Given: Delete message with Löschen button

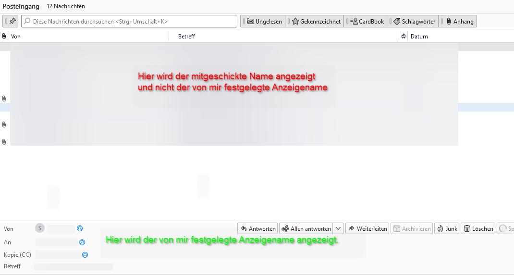Looking at the screenshot, I should (478, 228).
